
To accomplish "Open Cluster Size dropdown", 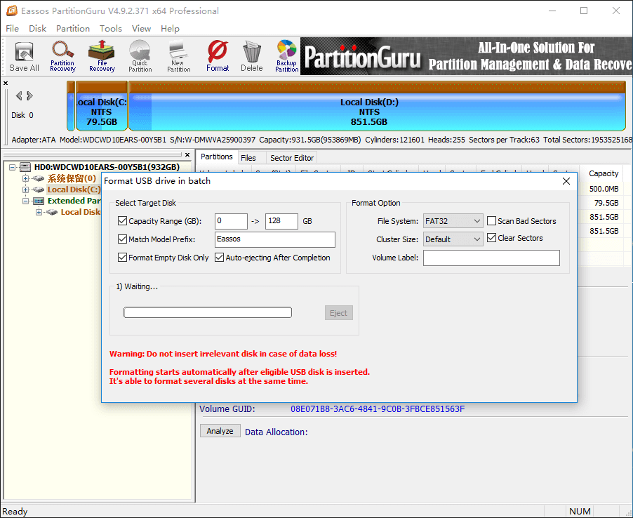I will [453, 239].
